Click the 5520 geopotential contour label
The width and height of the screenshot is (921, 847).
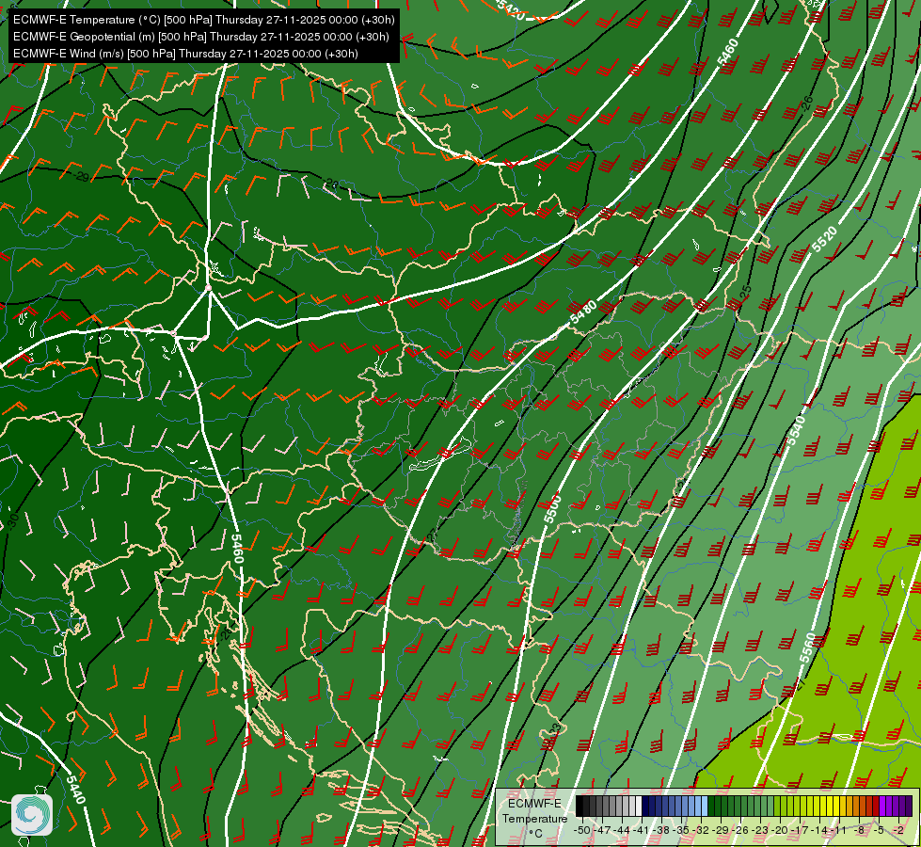coord(825,240)
